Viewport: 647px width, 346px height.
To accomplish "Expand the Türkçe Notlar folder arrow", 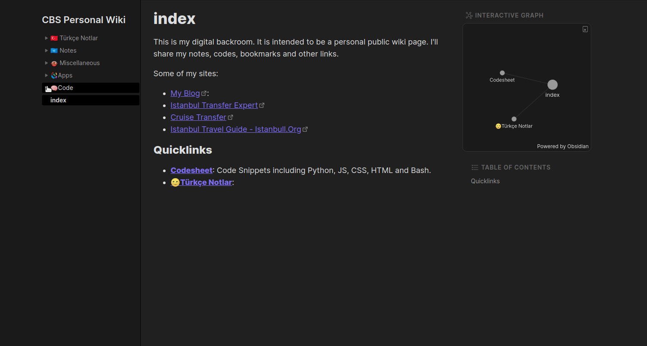I will pos(46,38).
